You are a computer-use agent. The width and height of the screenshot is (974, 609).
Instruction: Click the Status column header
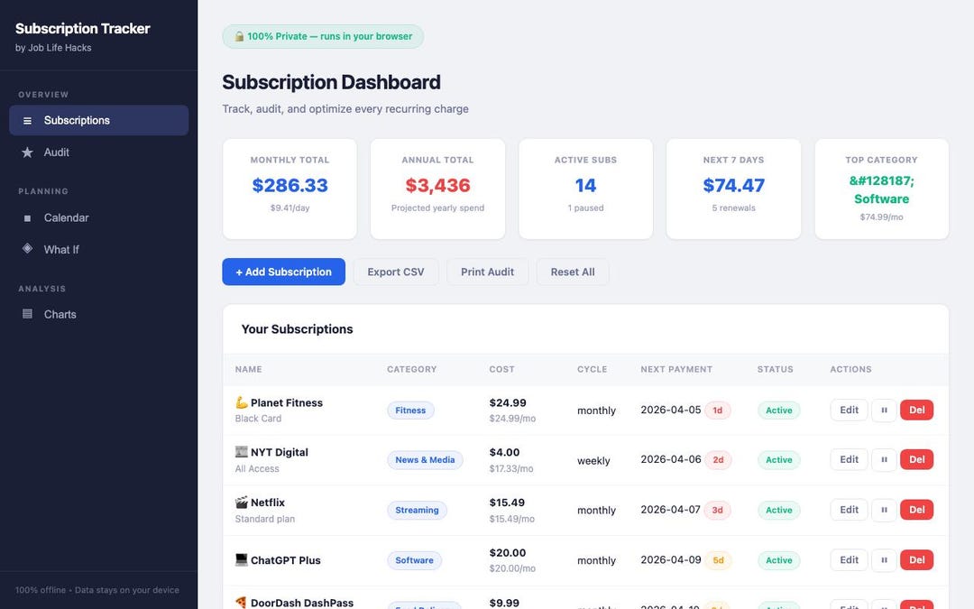(776, 369)
